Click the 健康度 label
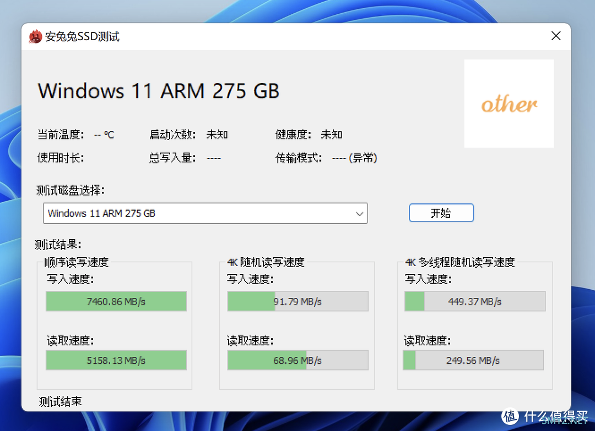Screen dimensions: 595x431 [x=293, y=135]
